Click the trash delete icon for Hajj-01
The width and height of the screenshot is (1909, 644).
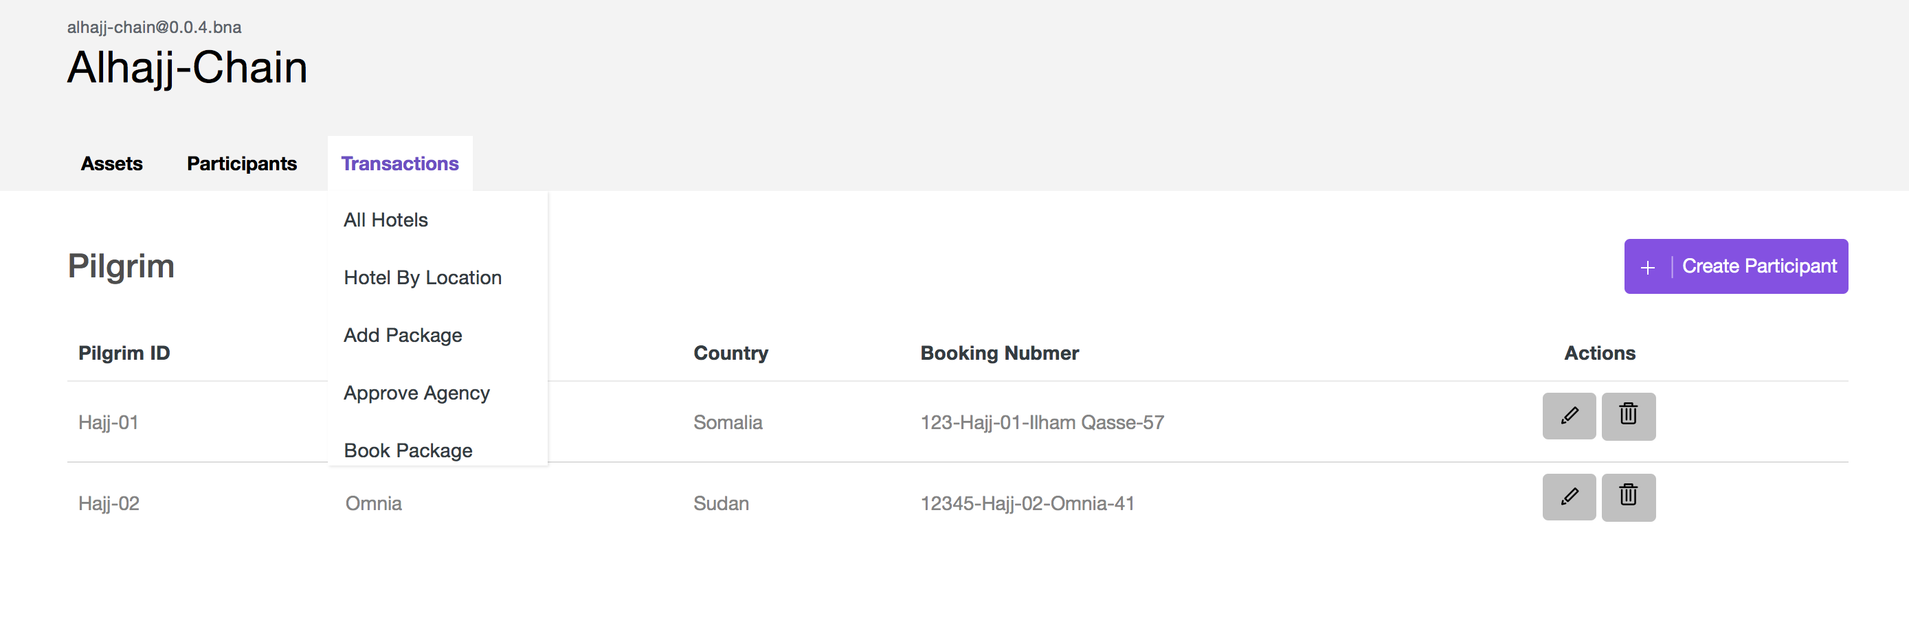click(1627, 416)
